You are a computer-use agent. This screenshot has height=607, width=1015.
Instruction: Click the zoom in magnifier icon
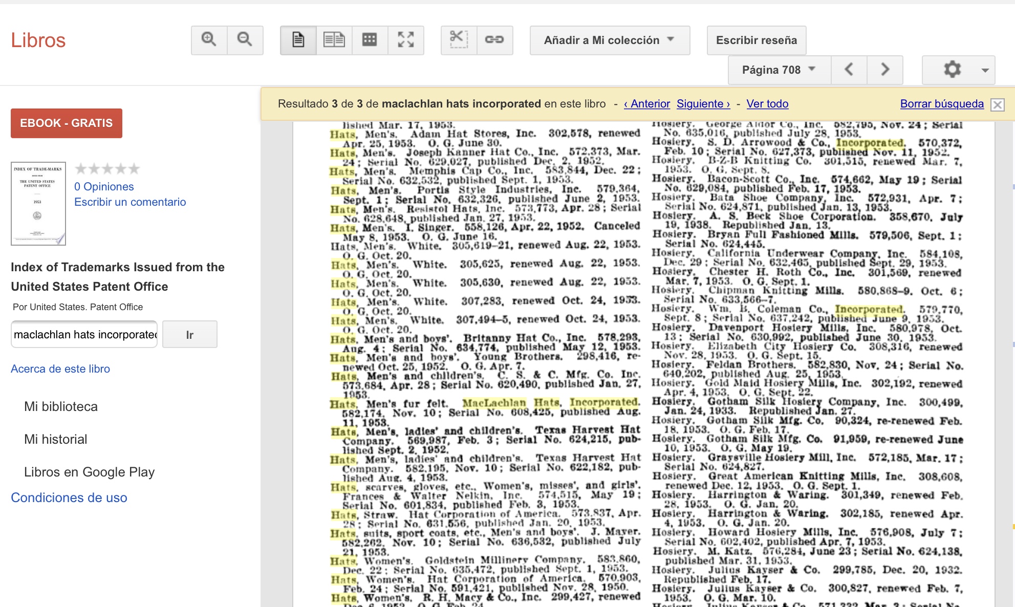click(x=209, y=40)
